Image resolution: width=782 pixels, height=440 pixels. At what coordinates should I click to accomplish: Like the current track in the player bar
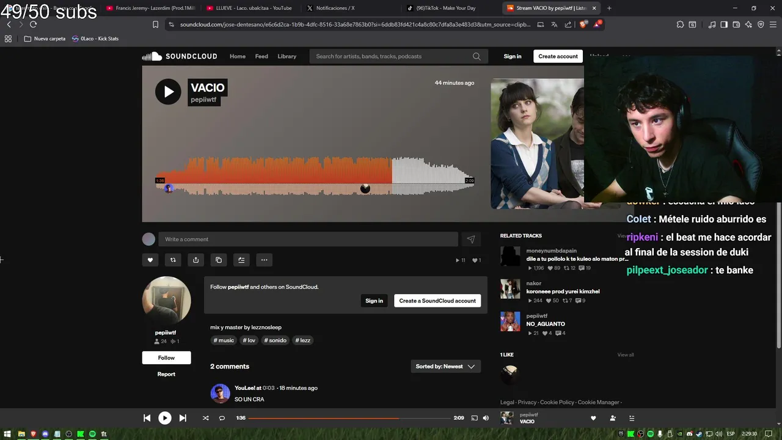tap(593, 418)
